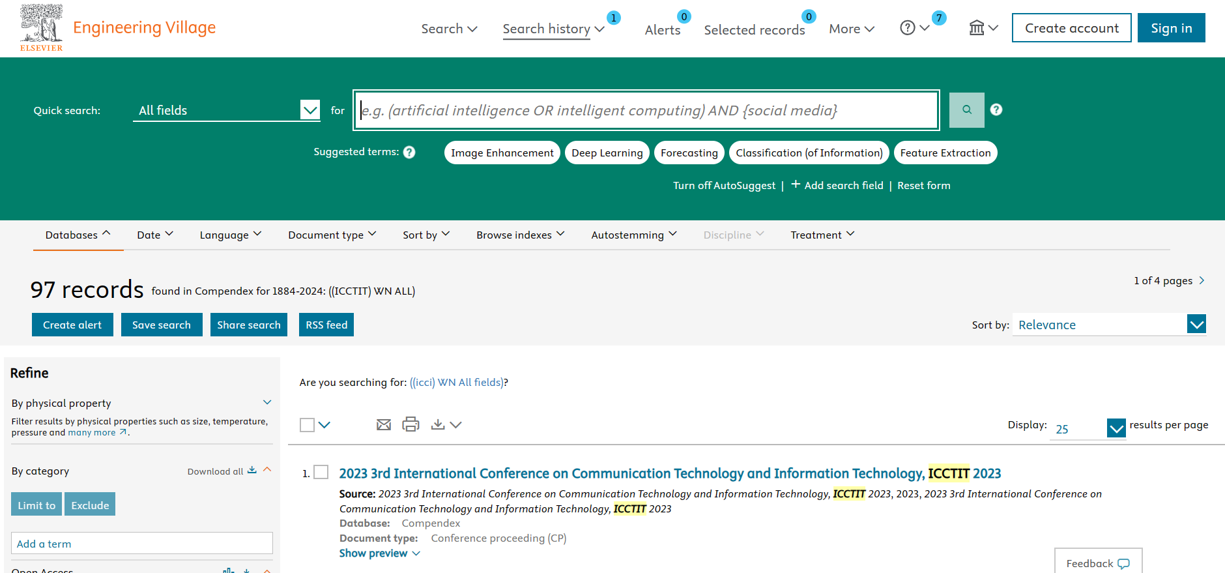Viewport: 1225px width, 573px height.
Task: Open the Language options tab
Action: (x=231, y=235)
